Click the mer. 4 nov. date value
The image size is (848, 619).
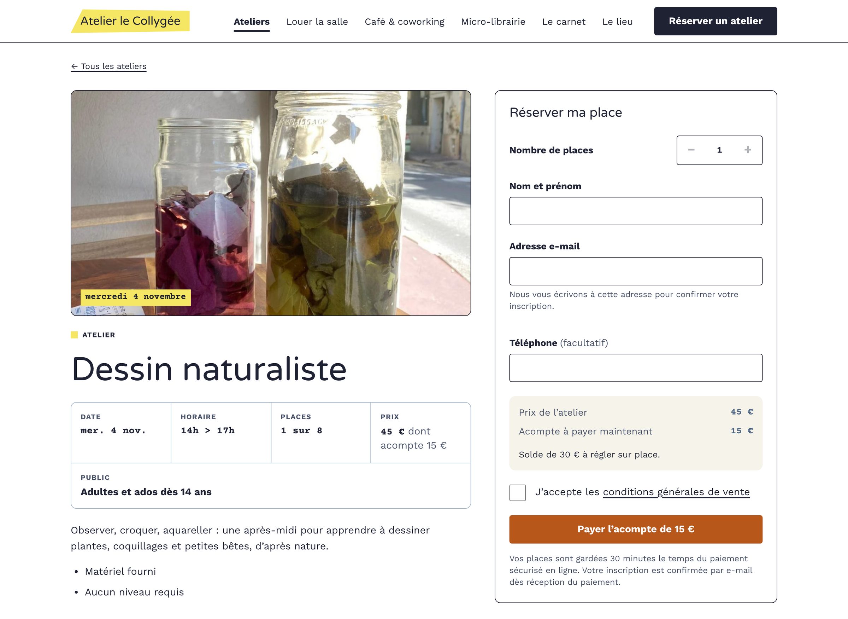click(113, 430)
